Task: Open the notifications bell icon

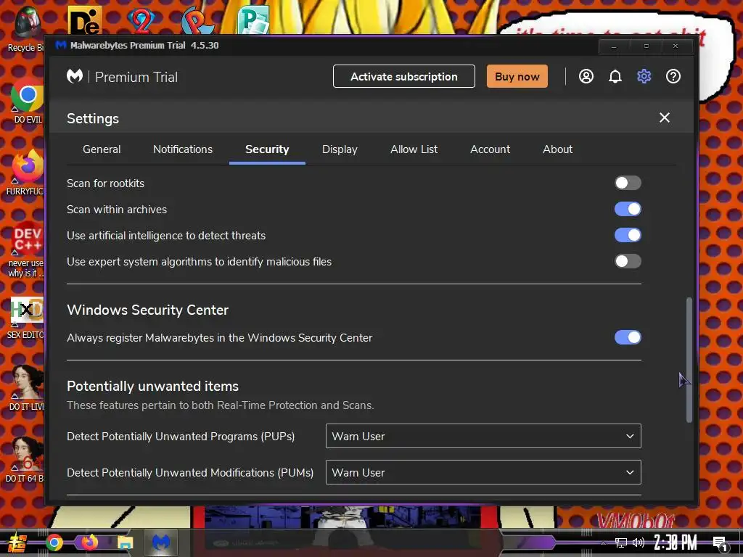Action: pos(615,76)
